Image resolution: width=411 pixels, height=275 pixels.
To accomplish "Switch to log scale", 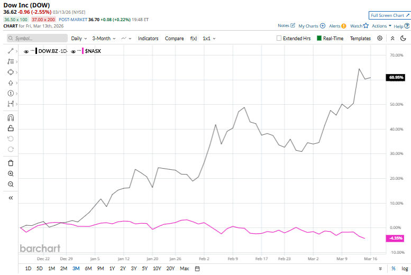I will pyautogui.click(x=405, y=269).
